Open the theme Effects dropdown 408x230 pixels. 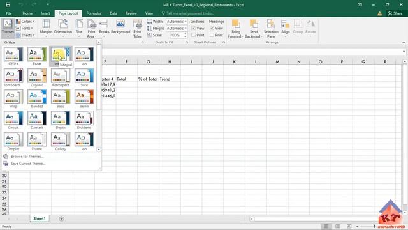pyautogui.click(x=25, y=35)
